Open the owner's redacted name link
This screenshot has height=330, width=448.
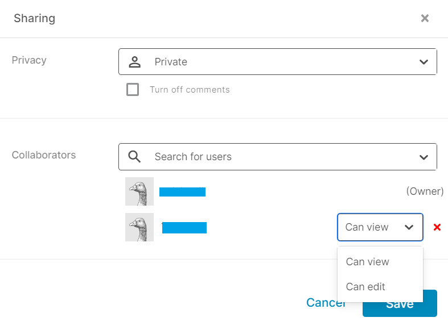click(182, 191)
